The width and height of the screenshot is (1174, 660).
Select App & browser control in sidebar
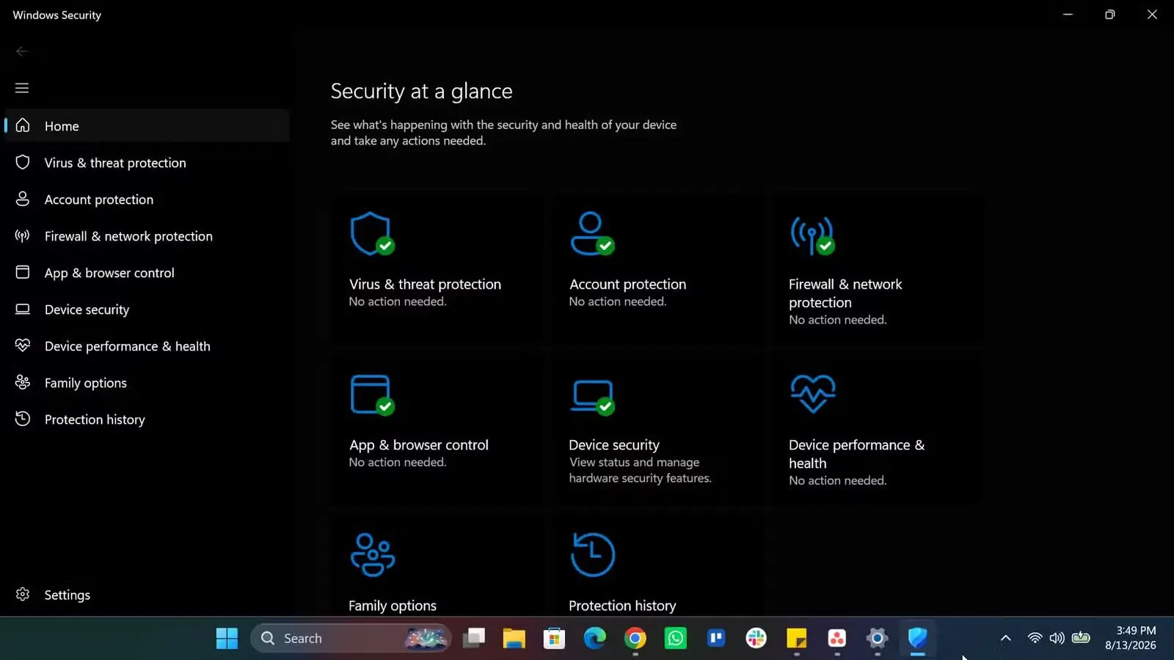pos(147,273)
